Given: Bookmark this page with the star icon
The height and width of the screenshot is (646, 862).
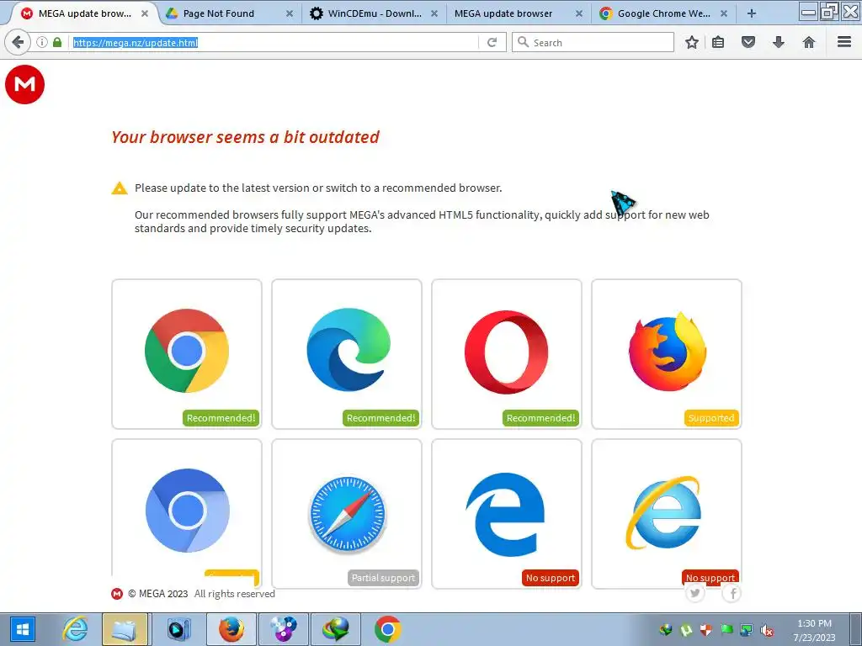Looking at the screenshot, I should (x=692, y=42).
